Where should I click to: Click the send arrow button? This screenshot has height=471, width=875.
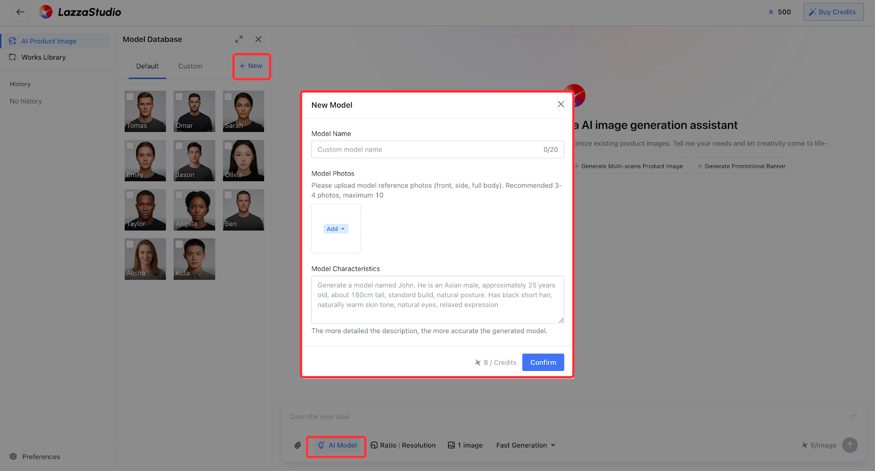coord(849,445)
